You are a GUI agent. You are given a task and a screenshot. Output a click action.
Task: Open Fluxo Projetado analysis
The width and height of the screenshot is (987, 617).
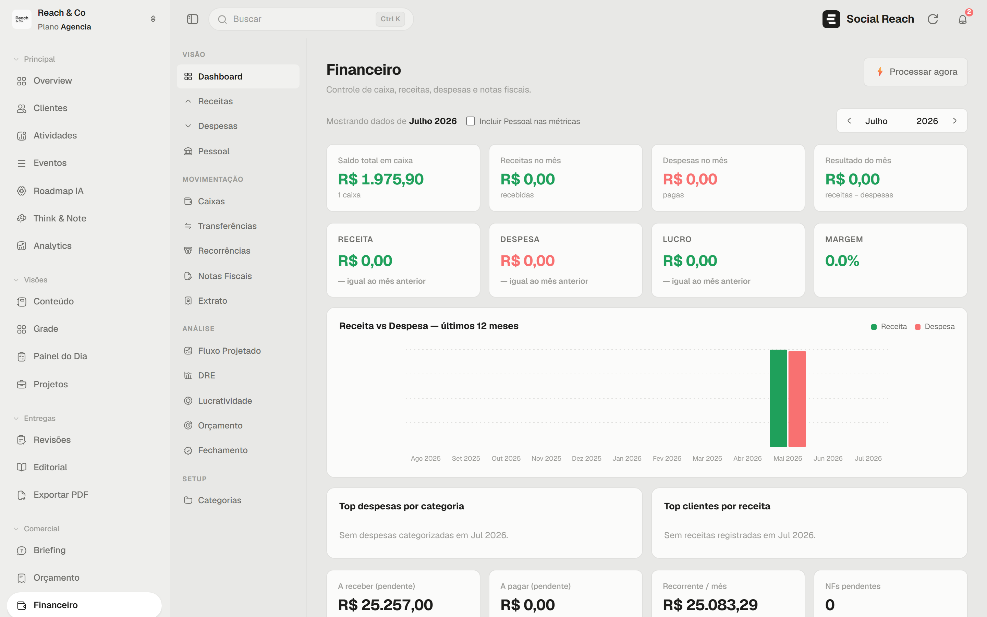tap(238, 351)
